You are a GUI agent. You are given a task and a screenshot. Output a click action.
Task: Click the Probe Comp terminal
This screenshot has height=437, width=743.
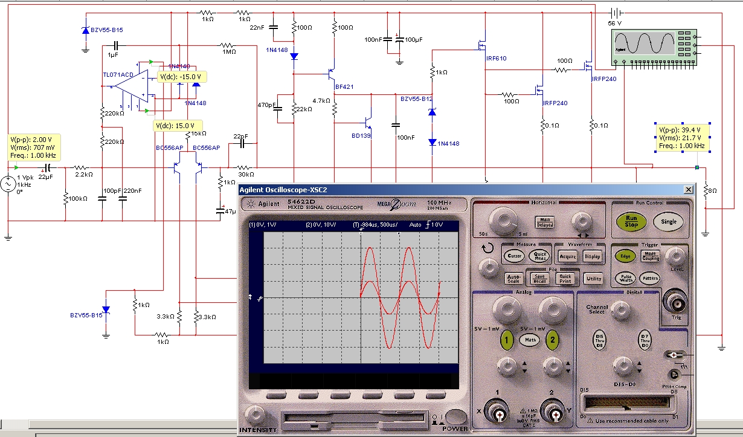pyautogui.click(x=674, y=374)
